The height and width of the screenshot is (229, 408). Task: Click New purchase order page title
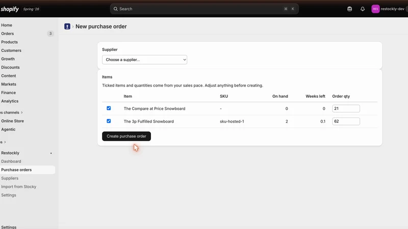pyautogui.click(x=101, y=26)
